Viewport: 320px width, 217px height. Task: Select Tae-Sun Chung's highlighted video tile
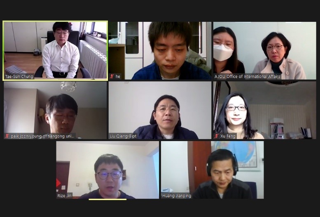coord(55,51)
